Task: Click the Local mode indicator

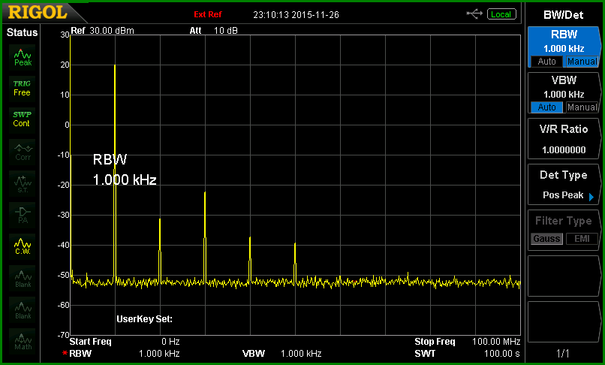Action: point(501,14)
